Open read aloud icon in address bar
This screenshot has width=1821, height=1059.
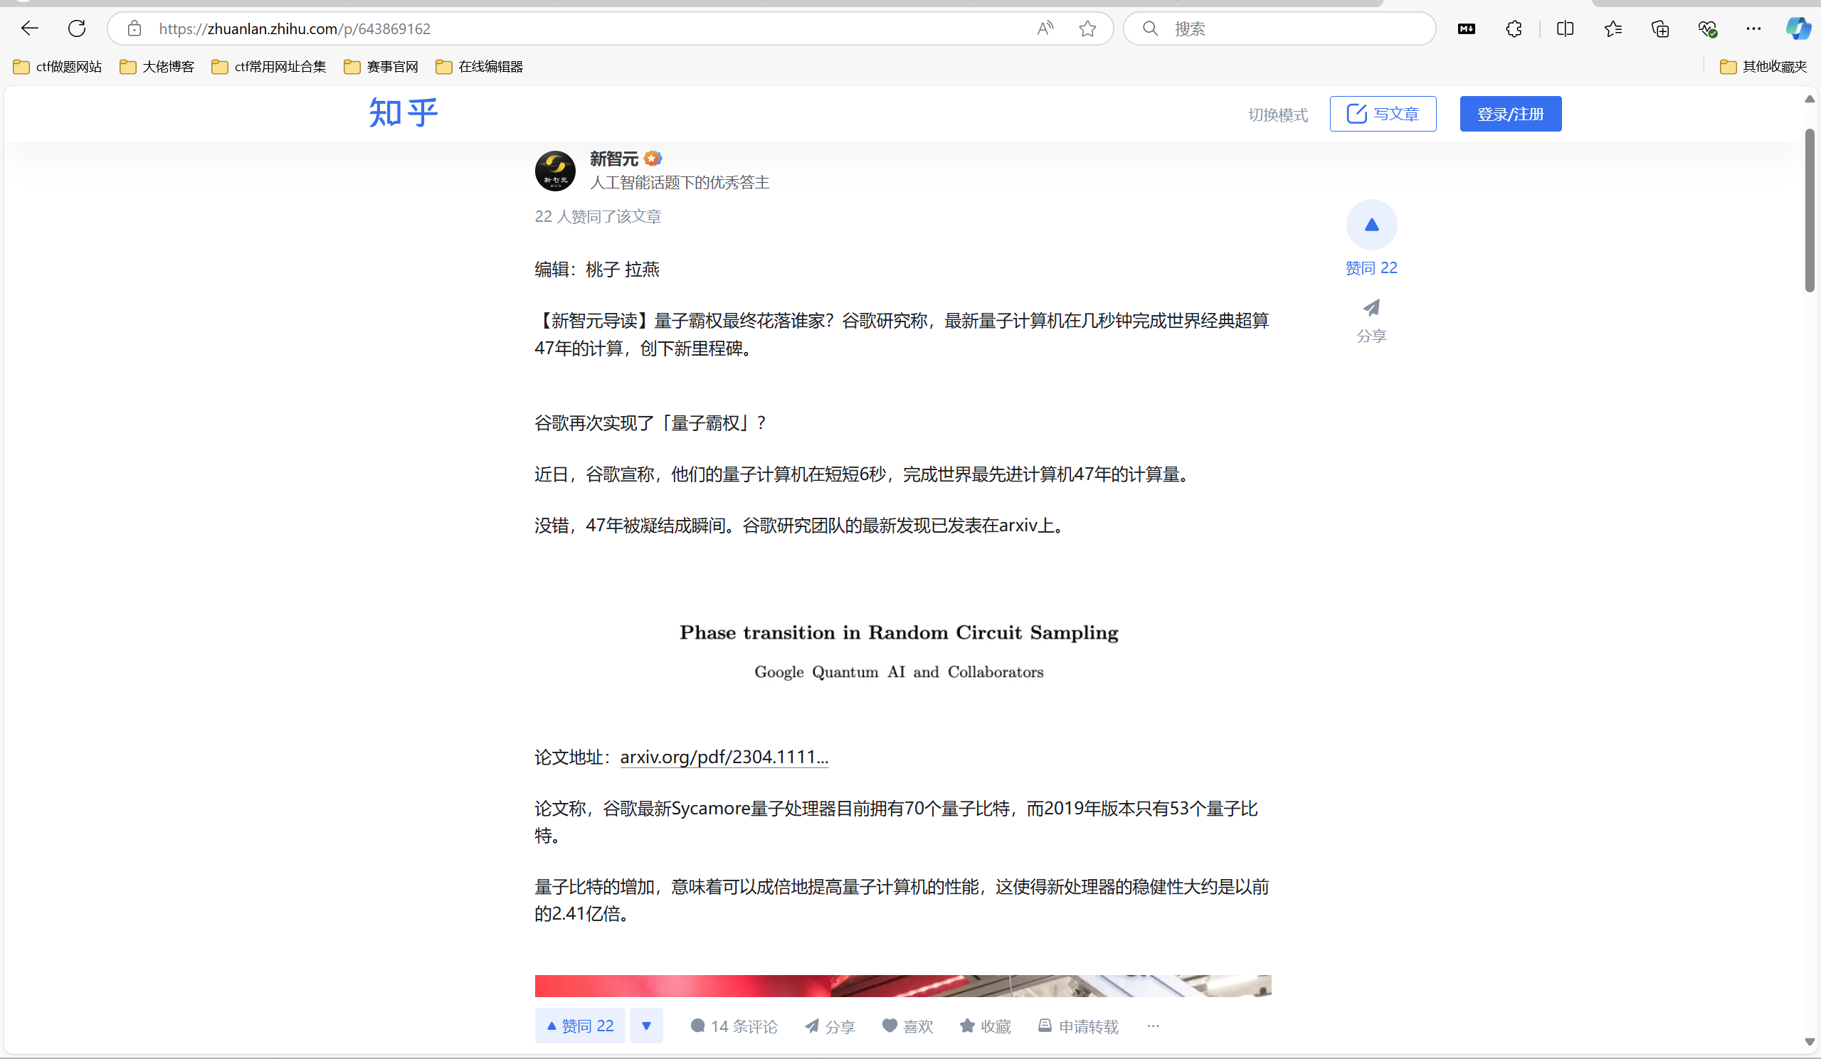click(x=1045, y=29)
